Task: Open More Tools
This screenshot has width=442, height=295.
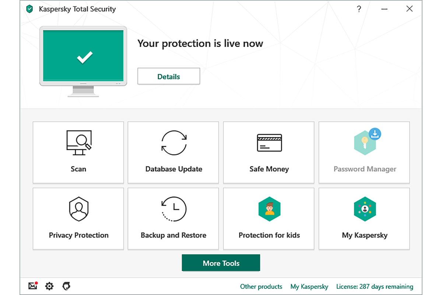Action: pos(221,263)
